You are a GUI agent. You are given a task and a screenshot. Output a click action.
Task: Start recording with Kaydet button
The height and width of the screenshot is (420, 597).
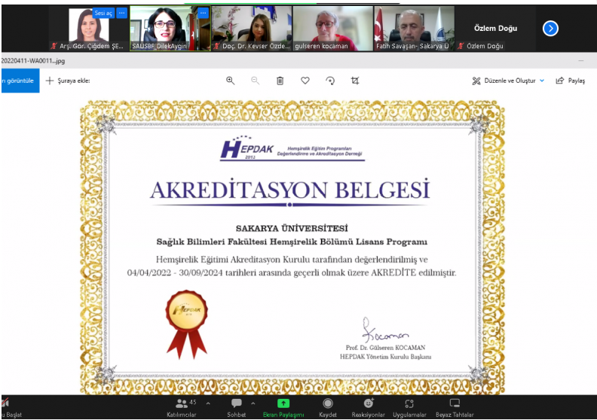[x=328, y=407]
